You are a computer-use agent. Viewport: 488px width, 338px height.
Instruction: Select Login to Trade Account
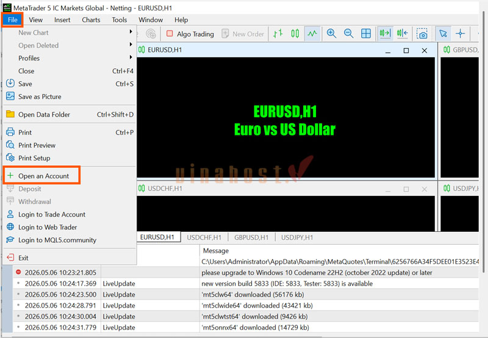70,214
